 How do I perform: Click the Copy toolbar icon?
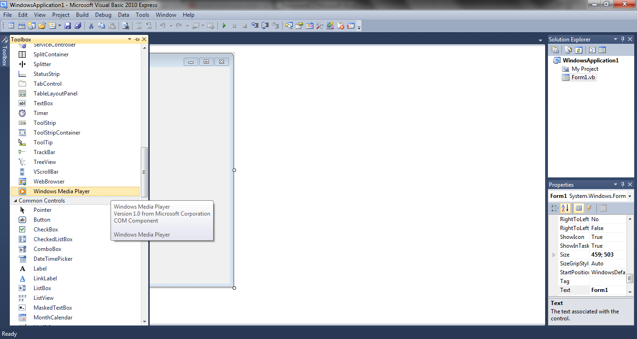point(102,26)
